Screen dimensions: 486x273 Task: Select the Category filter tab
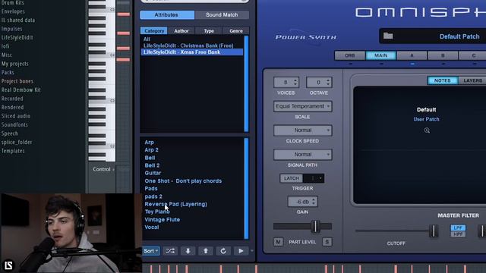[x=153, y=30]
